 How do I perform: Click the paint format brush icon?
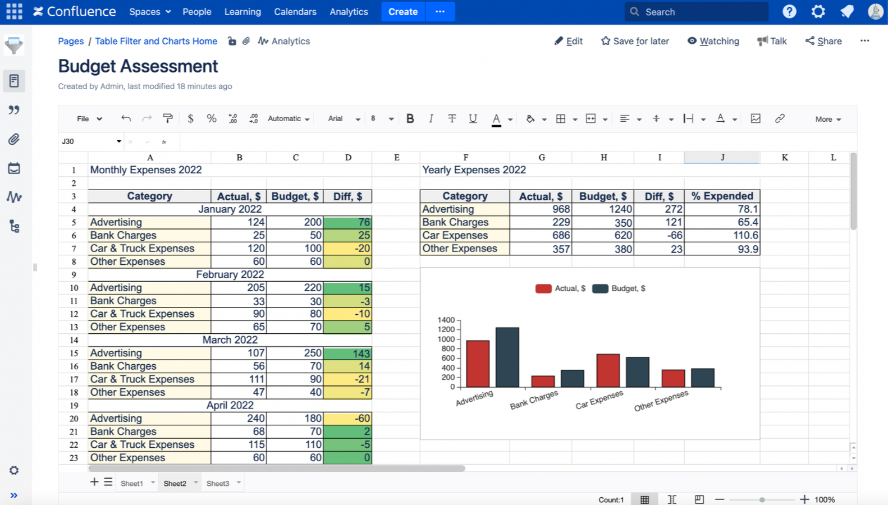[x=168, y=118]
